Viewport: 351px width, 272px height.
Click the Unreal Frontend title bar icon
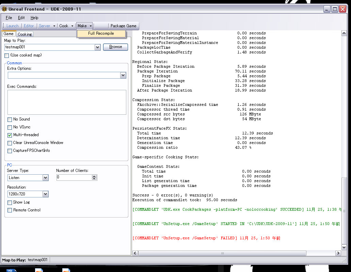pyautogui.click(x=4, y=9)
